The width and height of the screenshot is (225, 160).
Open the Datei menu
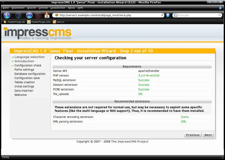click(x=6, y=8)
